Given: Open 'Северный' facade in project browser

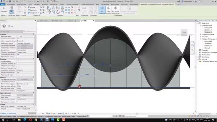Looking at the screenshot, I should [x=208, y=46].
